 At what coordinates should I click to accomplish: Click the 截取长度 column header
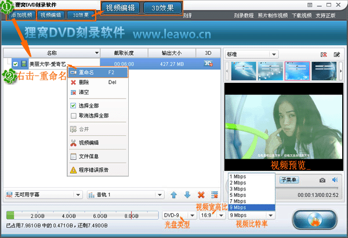124,53
